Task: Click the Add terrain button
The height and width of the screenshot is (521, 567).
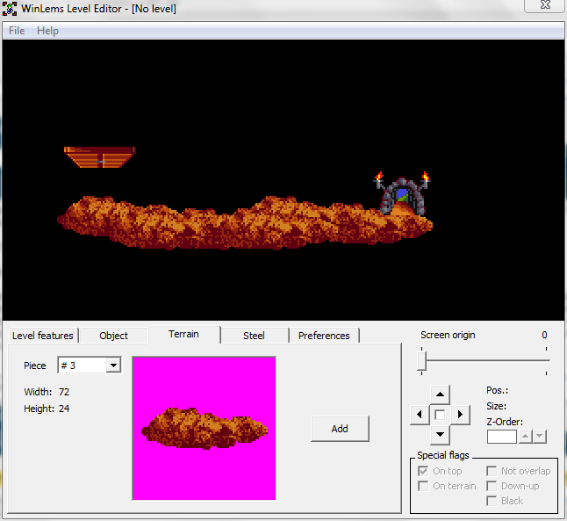Action: tap(340, 429)
